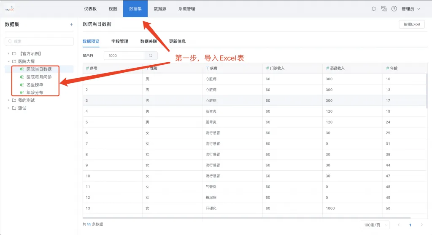Viewport: 432px width, 235px height.
Task: Switch to the 更新信息 tab
Action: [x=177, y=42]
